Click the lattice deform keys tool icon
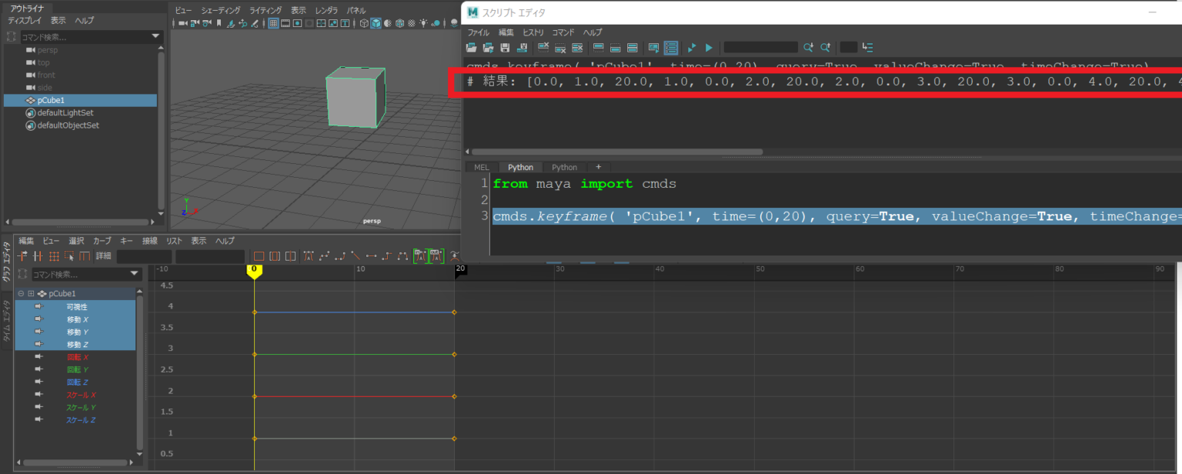 pyautogui.click(x=54, y=255)
